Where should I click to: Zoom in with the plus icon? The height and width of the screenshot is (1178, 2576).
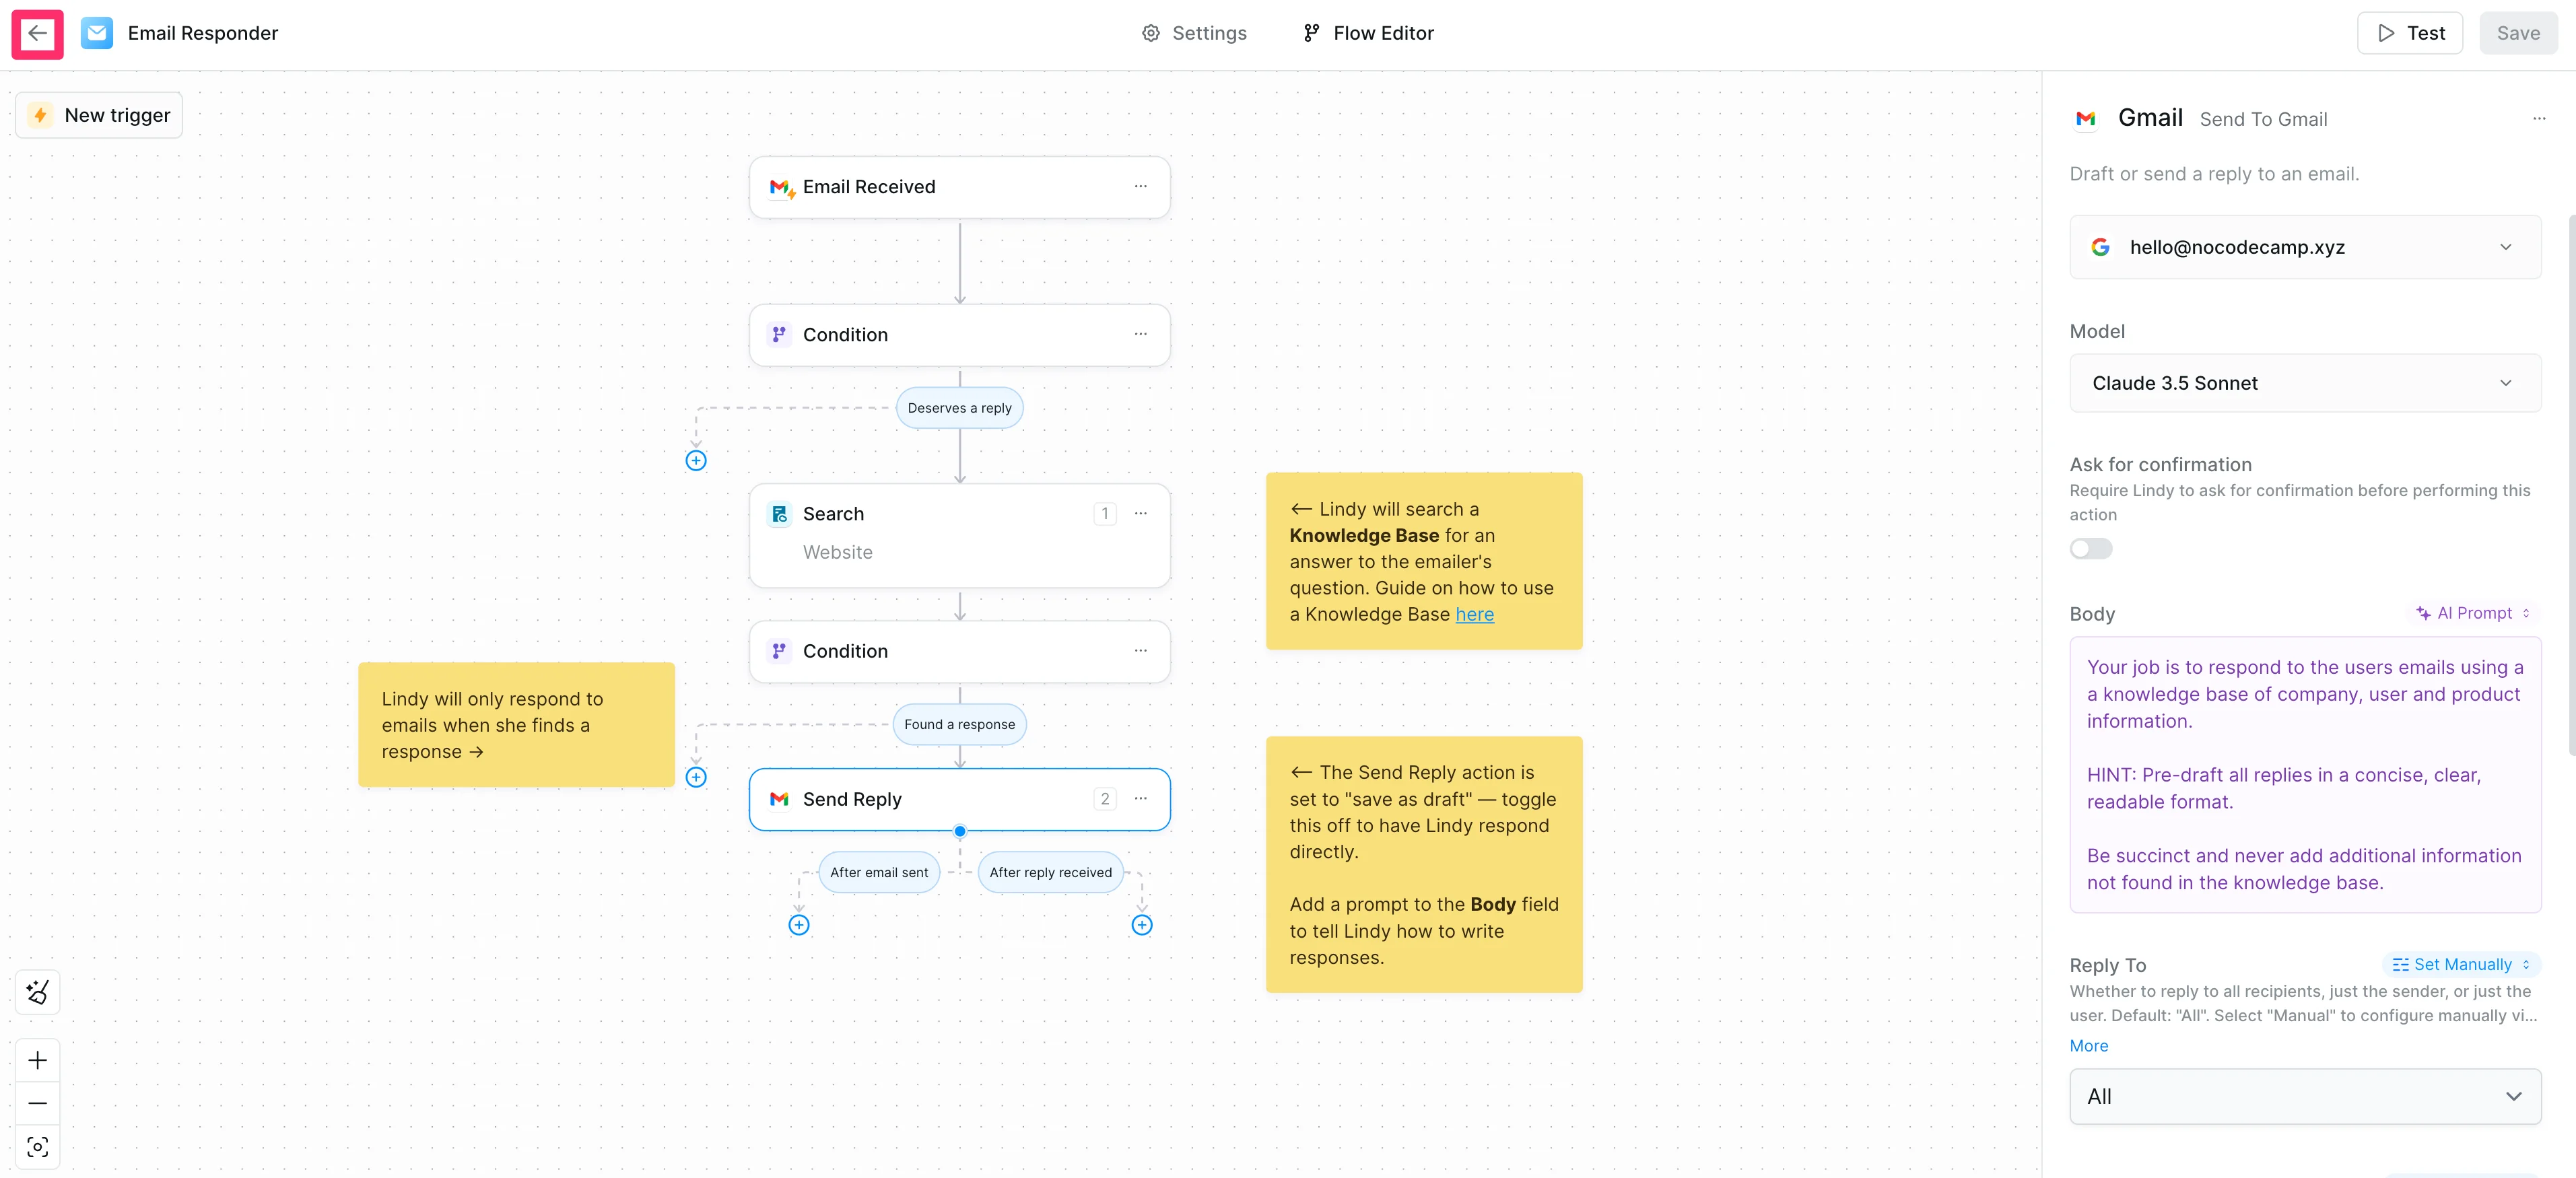[x=37, y=1060]
